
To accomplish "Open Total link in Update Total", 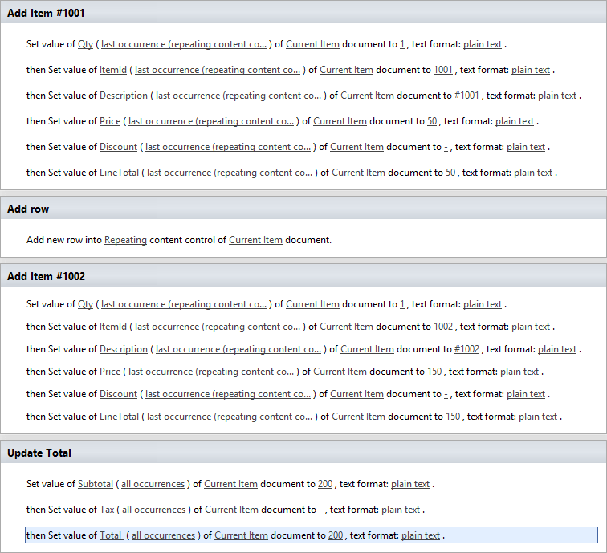I will coord(111,535).
